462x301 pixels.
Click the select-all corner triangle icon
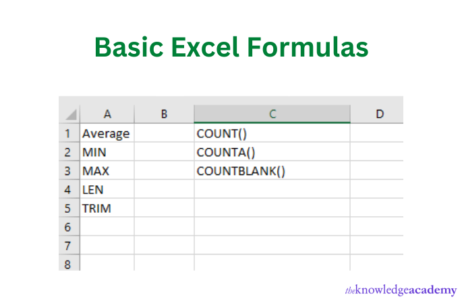69,114
